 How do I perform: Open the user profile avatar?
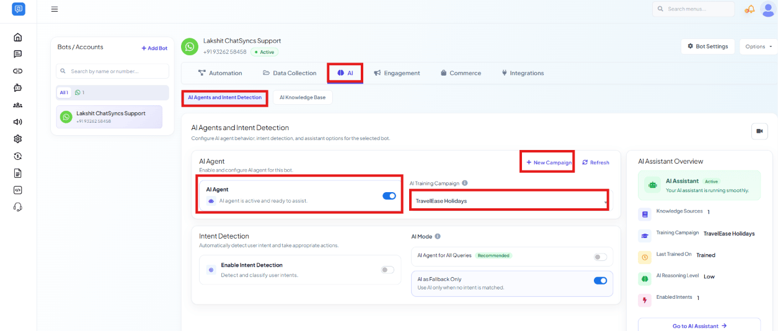tap(767, 9)
